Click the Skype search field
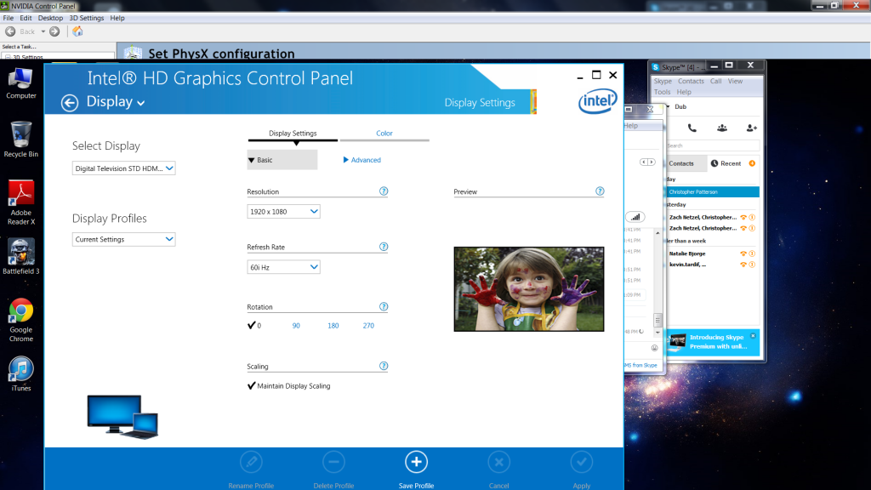871x490 pixels. (x=713, y=145)
